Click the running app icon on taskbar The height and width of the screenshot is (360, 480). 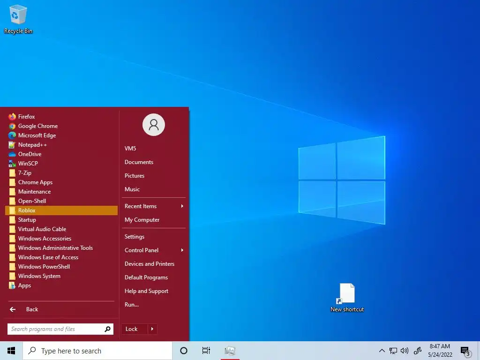click(230, 351)
